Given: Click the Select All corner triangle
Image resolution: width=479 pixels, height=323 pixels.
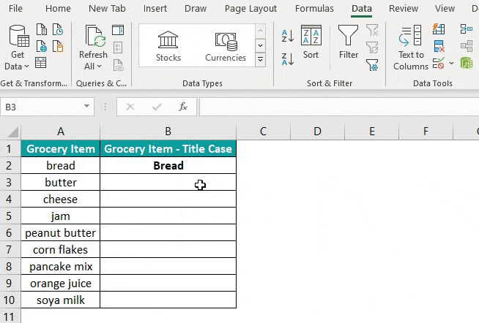Looking at the screenshot, I should click(12, 132).
